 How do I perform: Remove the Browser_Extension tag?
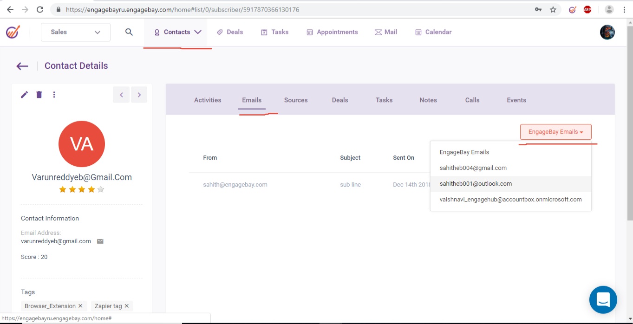80,306
